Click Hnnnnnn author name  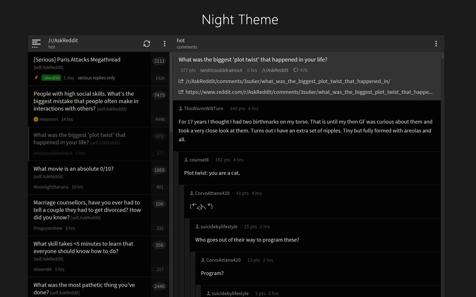(x=49, y=119)
